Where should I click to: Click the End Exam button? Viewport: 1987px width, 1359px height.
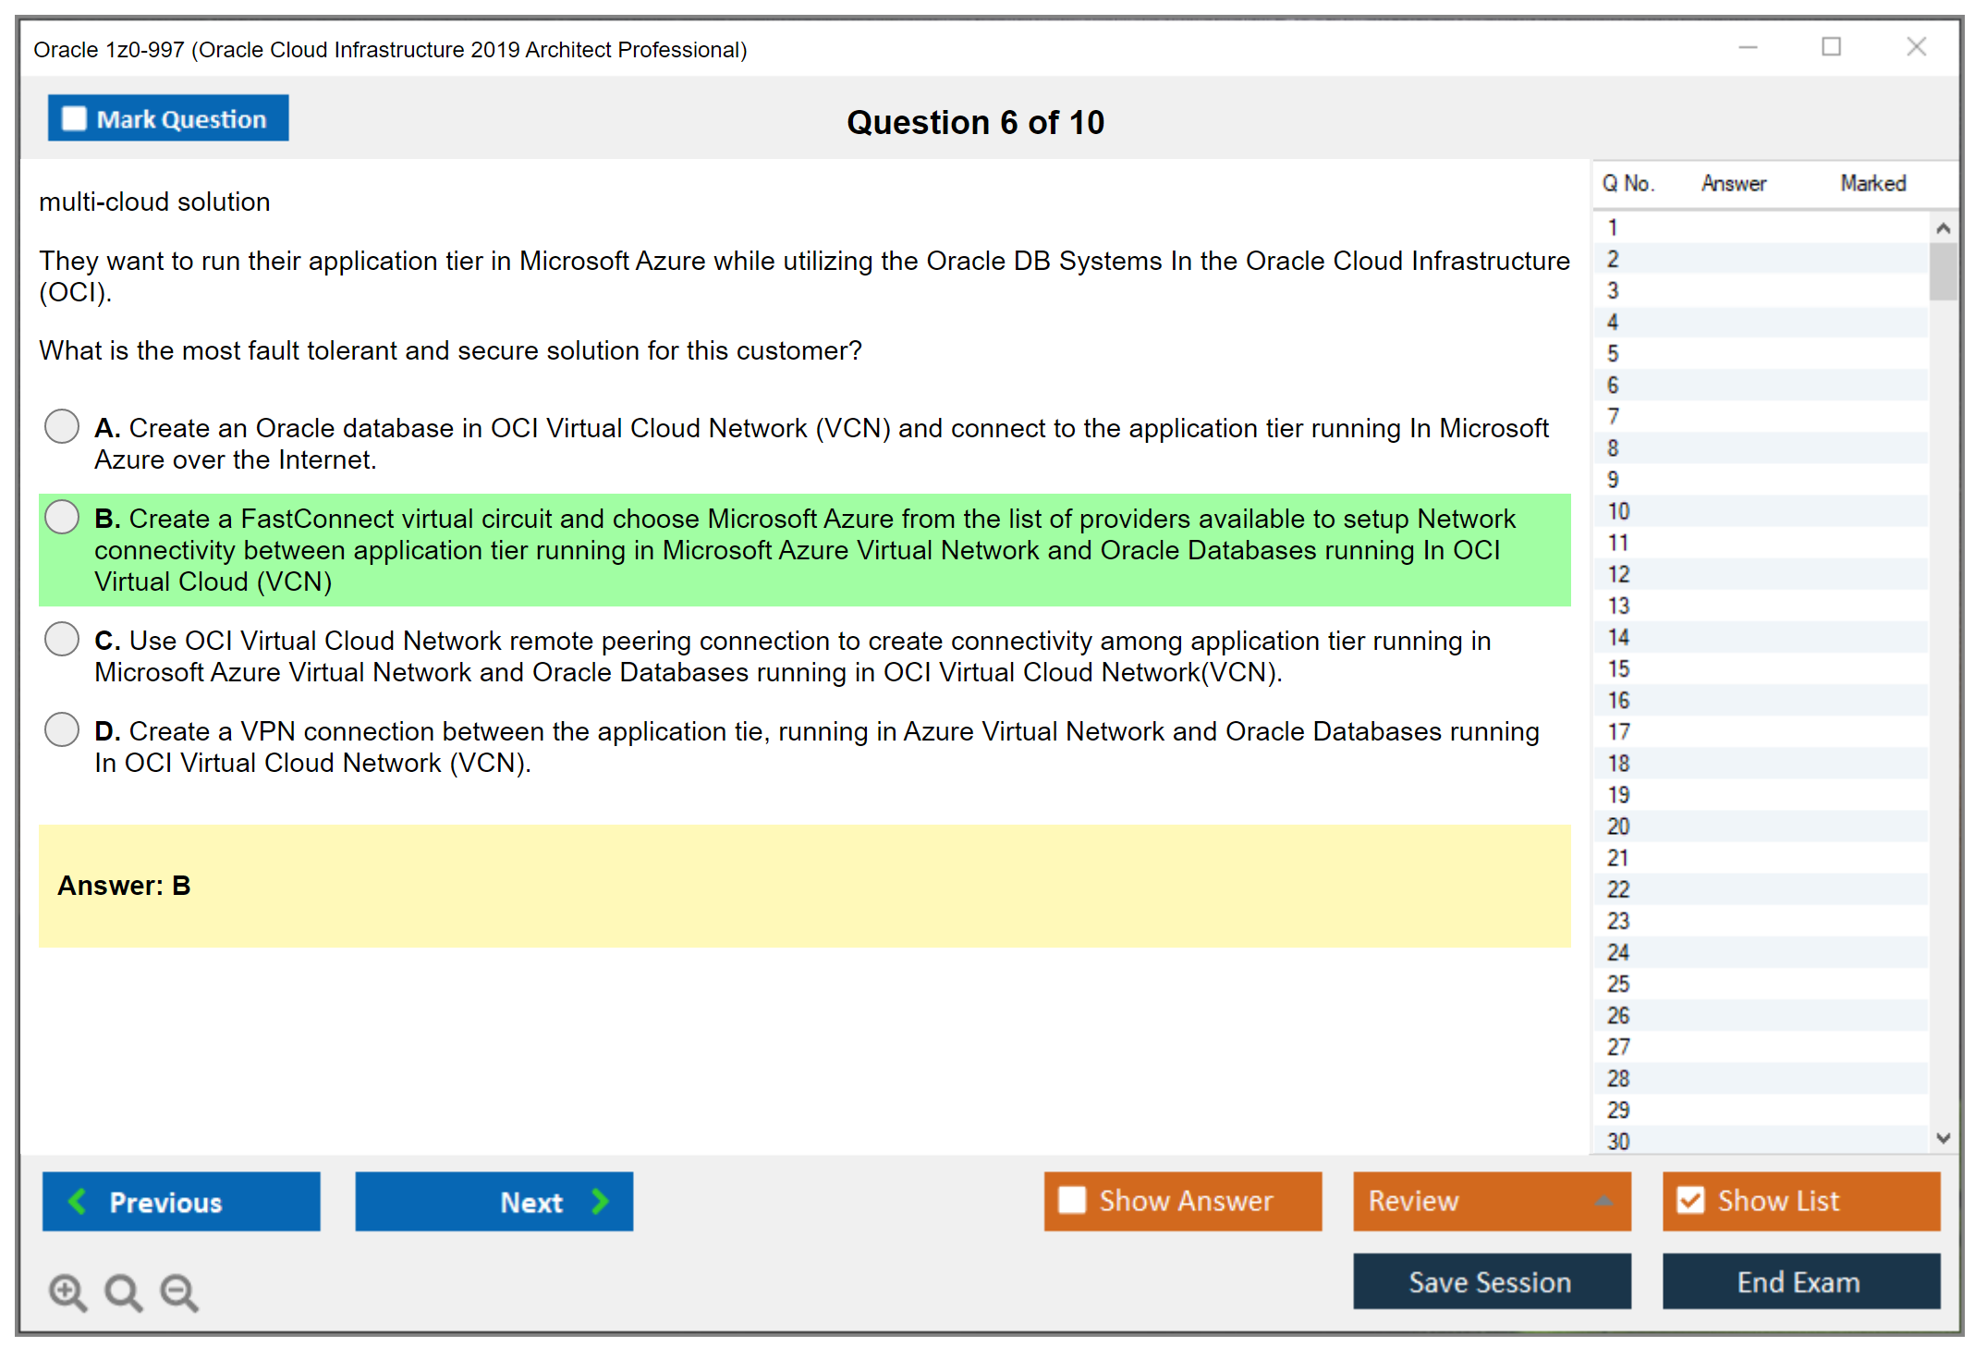tap(1799, 1281)
